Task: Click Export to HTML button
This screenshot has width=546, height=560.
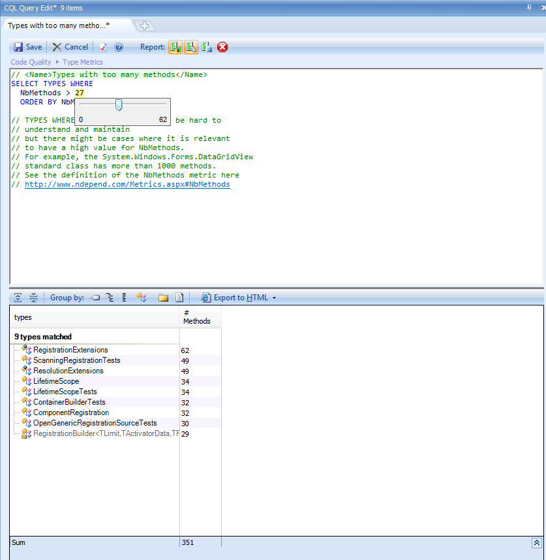Action: [234, 298]
